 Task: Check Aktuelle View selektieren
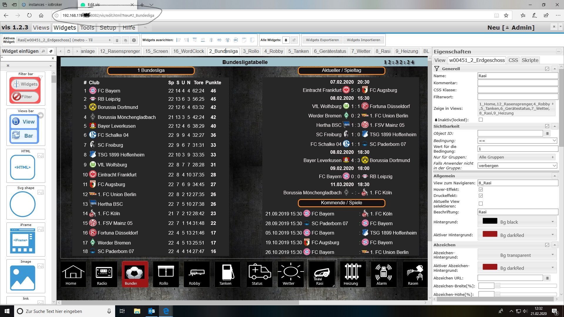[x=481, y=203]
